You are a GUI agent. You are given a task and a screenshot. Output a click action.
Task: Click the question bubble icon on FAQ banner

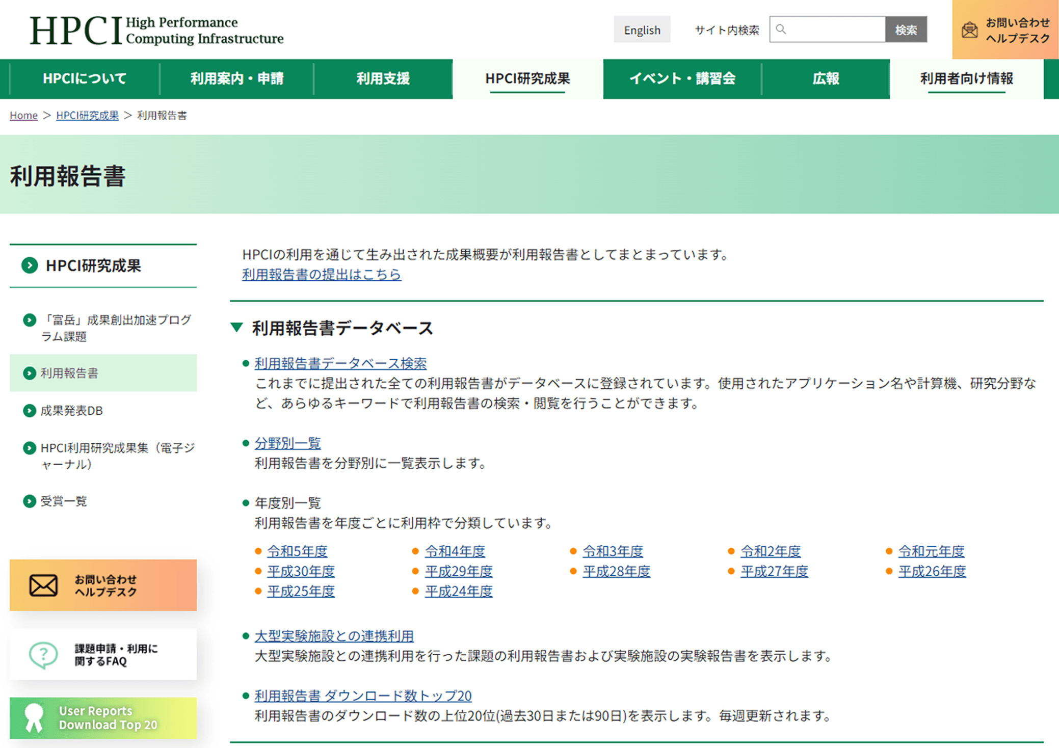pyautogui.click(x=43, y=655)
